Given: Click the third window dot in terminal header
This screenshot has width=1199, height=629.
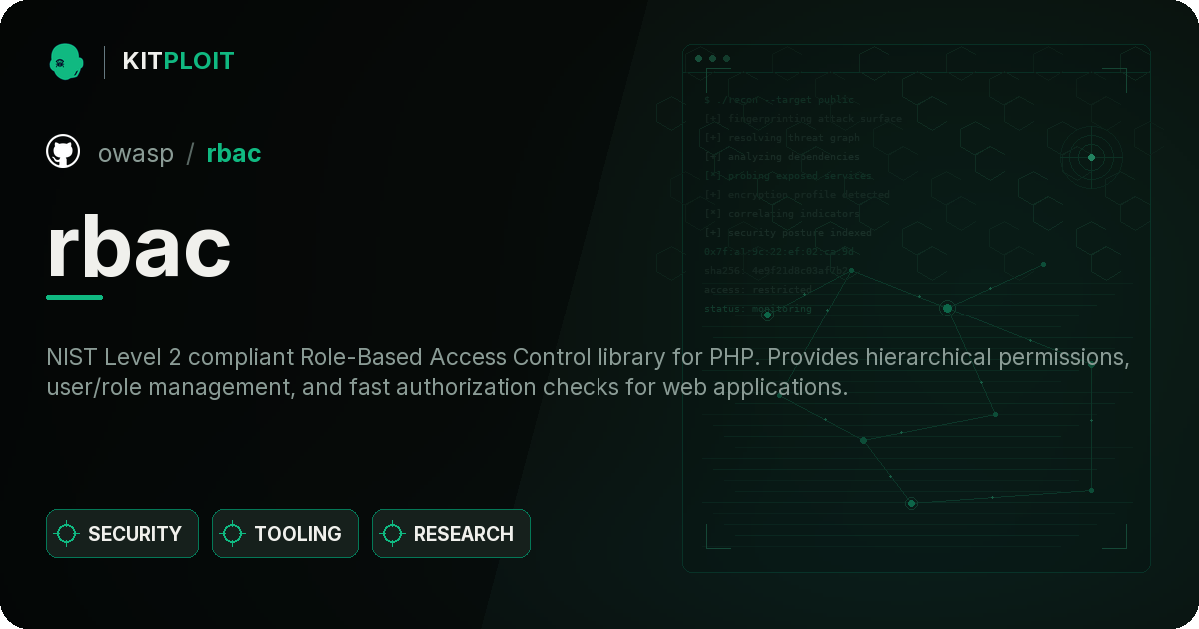Looking at the screenshot, I should point(726,59).
